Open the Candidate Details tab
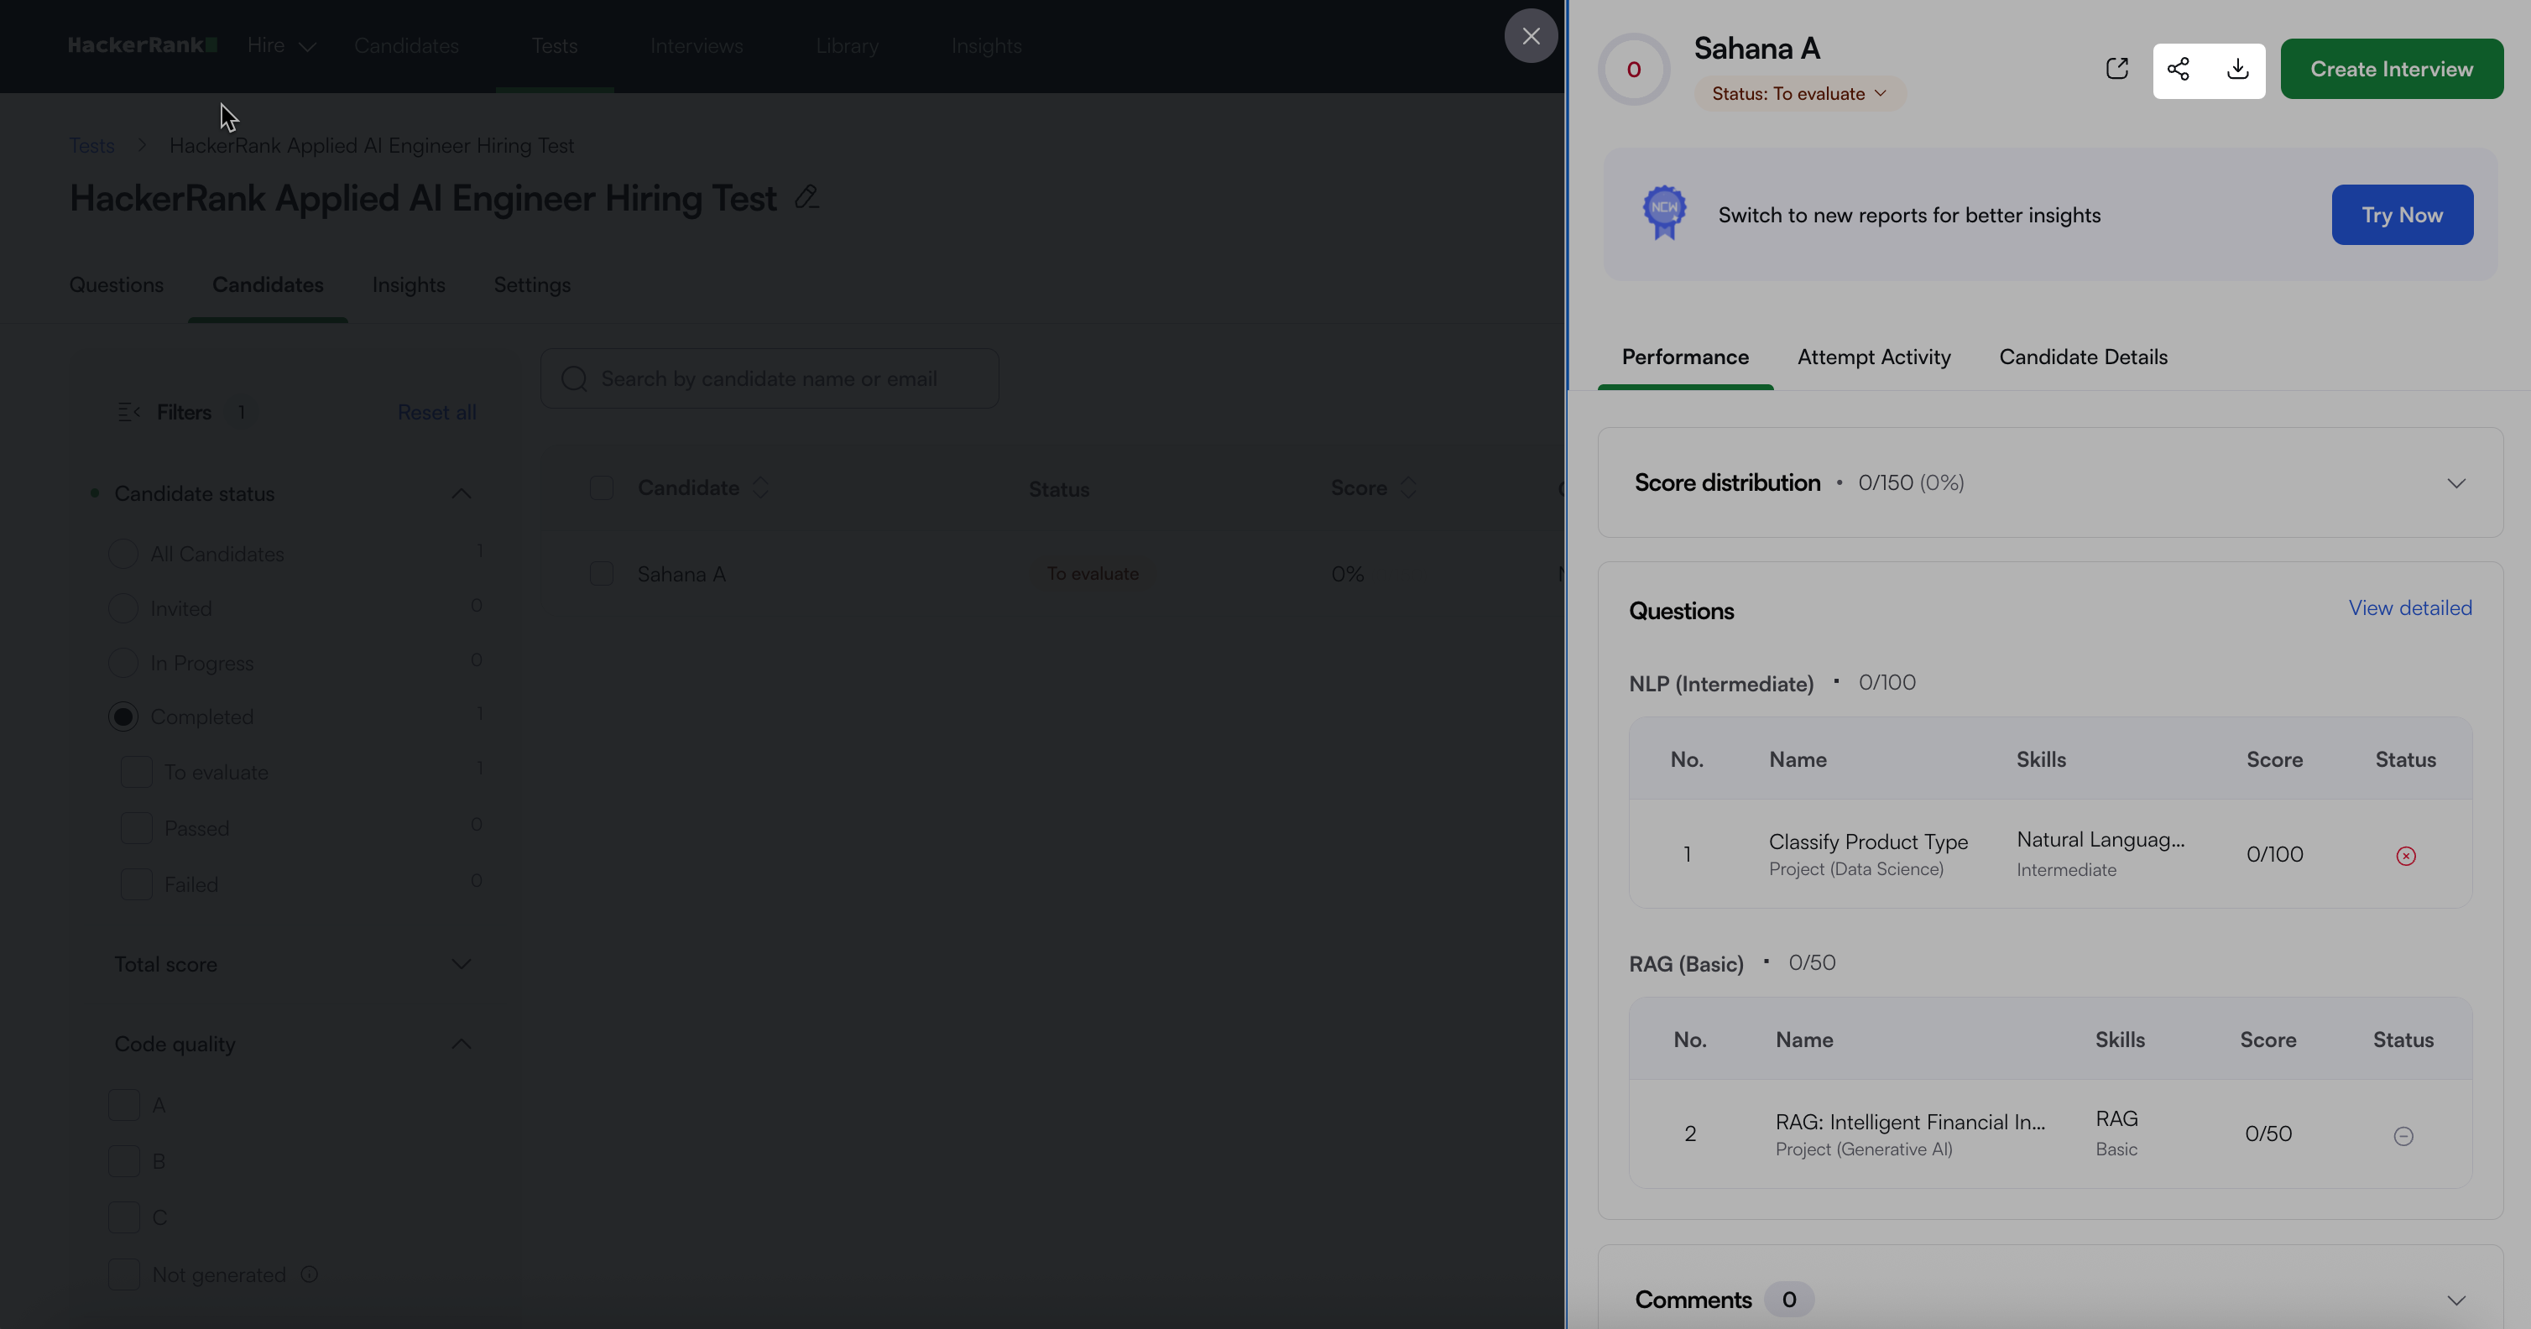 point(2083,357)
